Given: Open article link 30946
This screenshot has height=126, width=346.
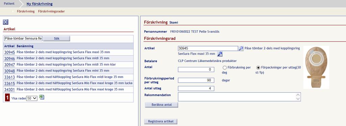Looking at the screenshot, I should tap(9, 59).
